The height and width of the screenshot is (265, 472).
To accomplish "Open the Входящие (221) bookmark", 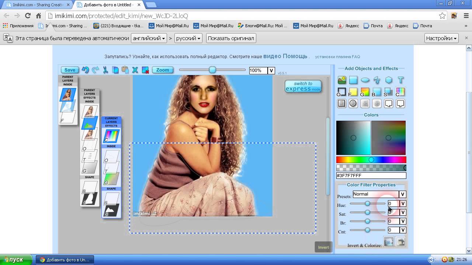I will tap(118, 26).
